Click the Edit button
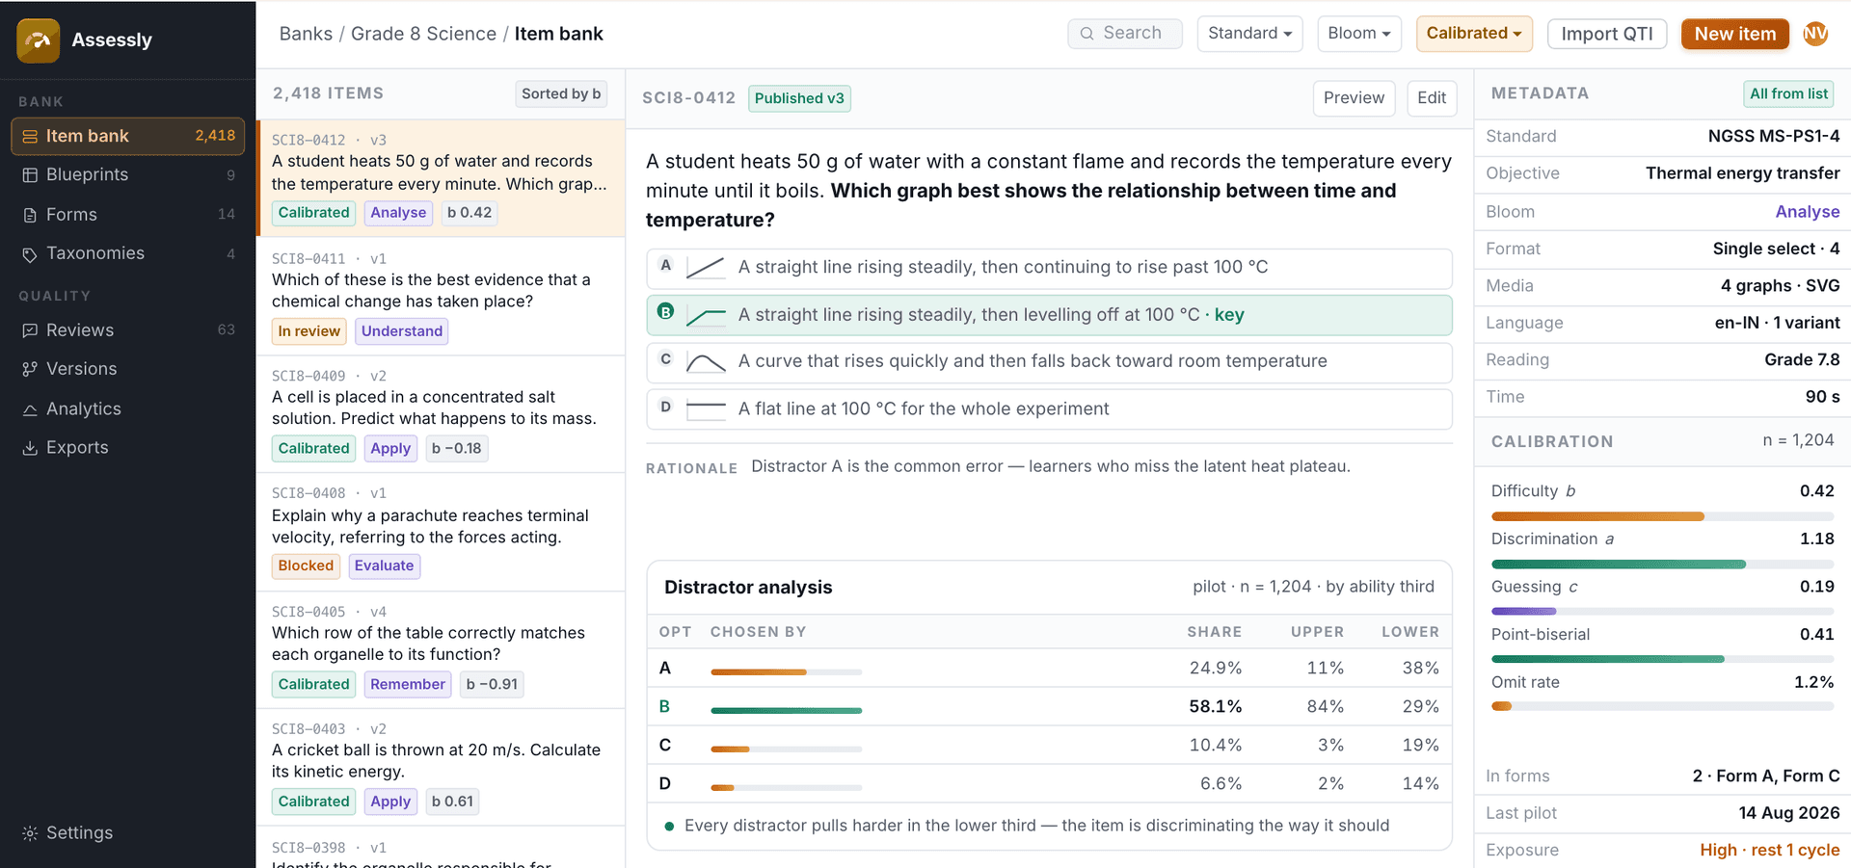Screen dimensions: 1851x868 point(1432,98)
